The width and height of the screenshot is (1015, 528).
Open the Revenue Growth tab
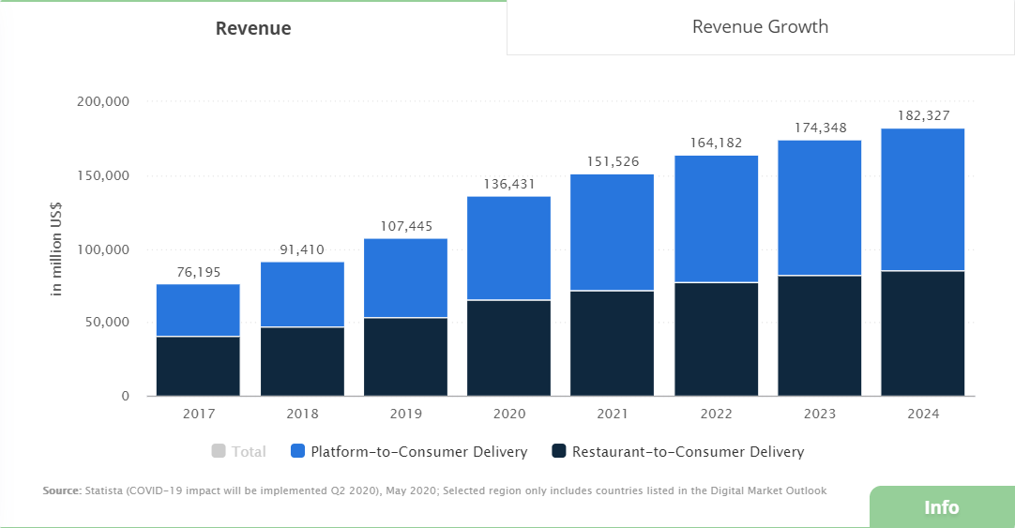761,27
